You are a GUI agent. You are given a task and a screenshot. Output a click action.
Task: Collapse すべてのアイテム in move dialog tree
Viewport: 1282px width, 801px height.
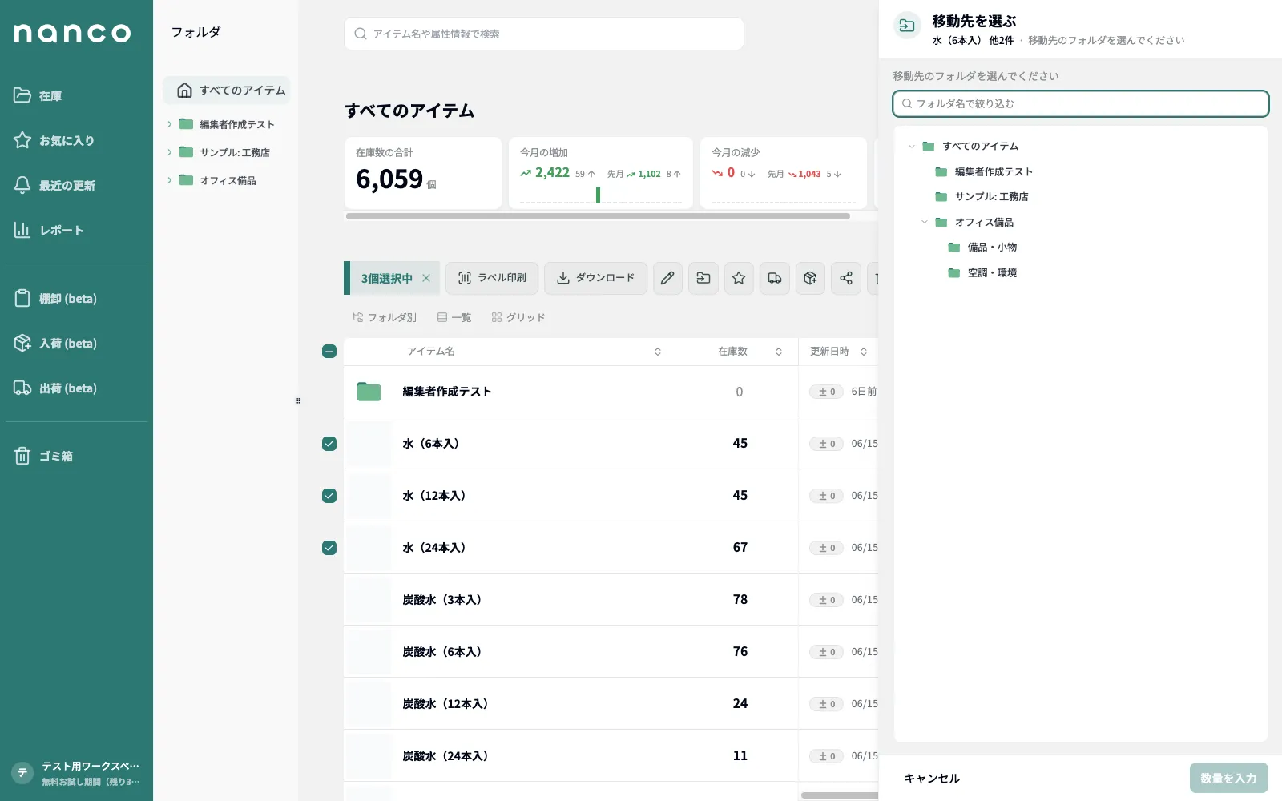911,146
